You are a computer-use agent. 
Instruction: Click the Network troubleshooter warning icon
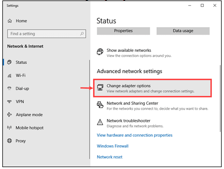(100, 122)
